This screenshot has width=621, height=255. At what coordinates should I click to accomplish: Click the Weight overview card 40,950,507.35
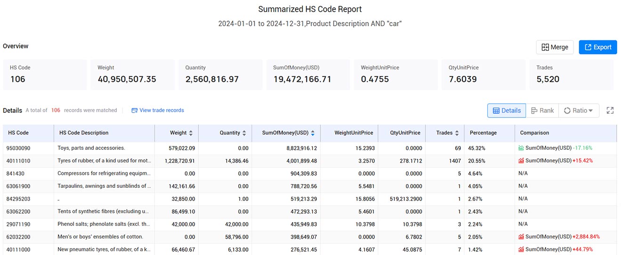133,75
